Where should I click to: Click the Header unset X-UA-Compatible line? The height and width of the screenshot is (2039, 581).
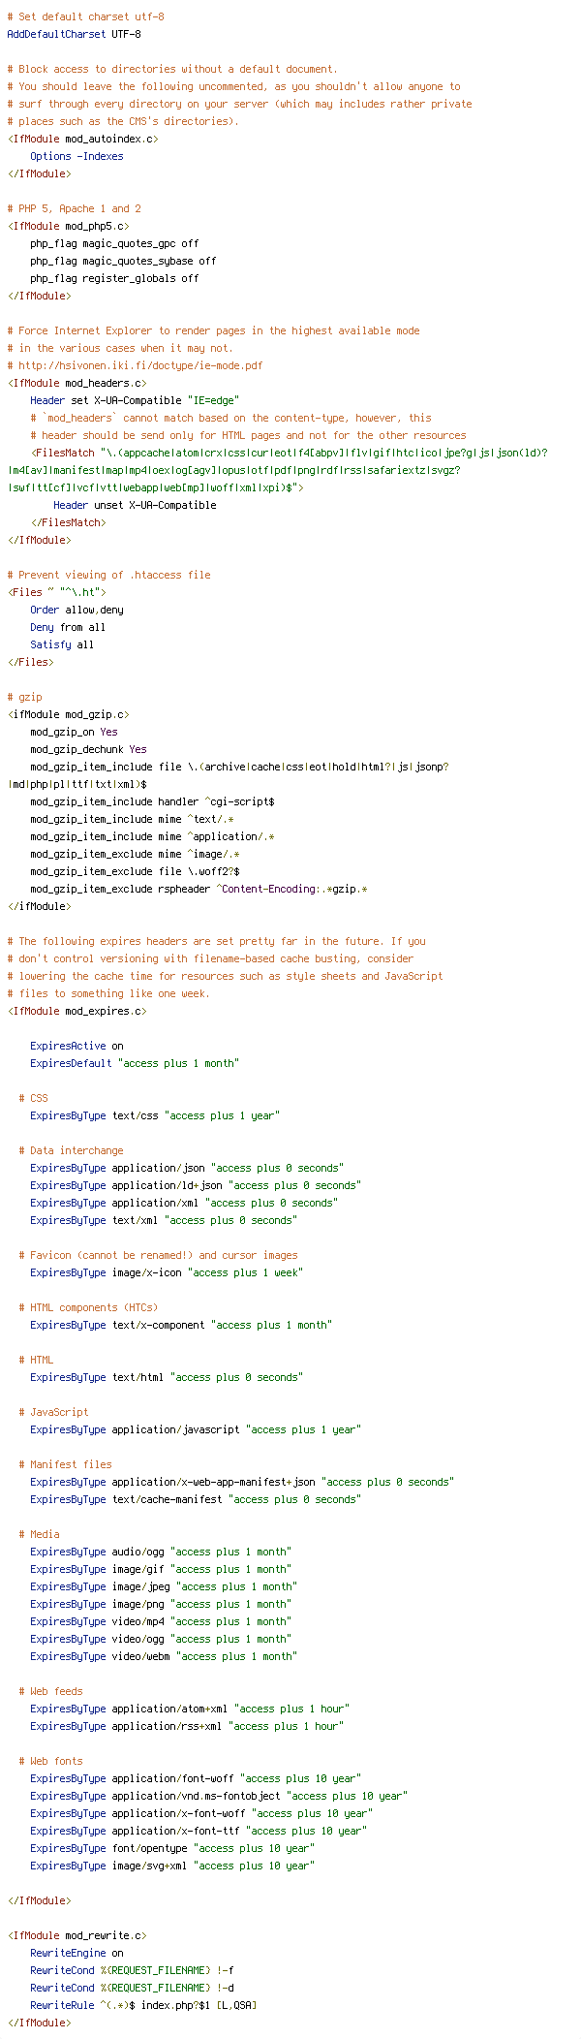point(135,505)
